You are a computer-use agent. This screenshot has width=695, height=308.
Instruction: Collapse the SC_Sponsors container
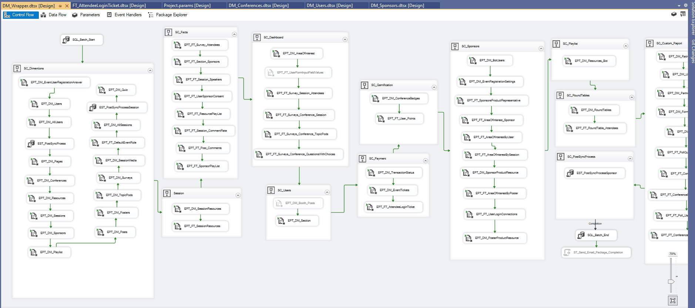[541, 48]
